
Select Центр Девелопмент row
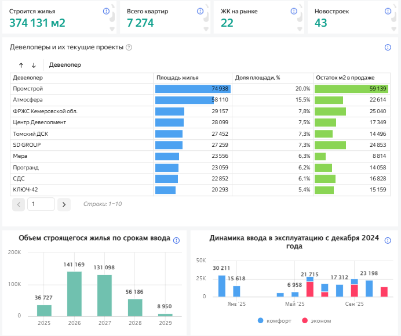click(x=200, y=122)
